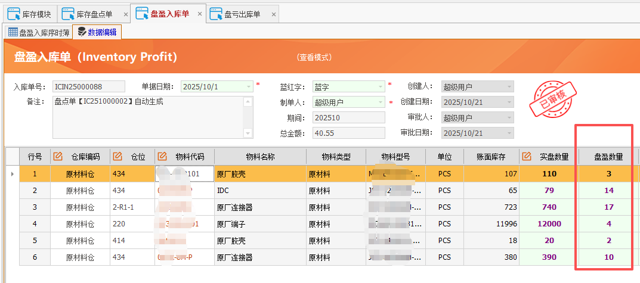Click the 盘盈入库单 tab window icon

coord(142,14)
